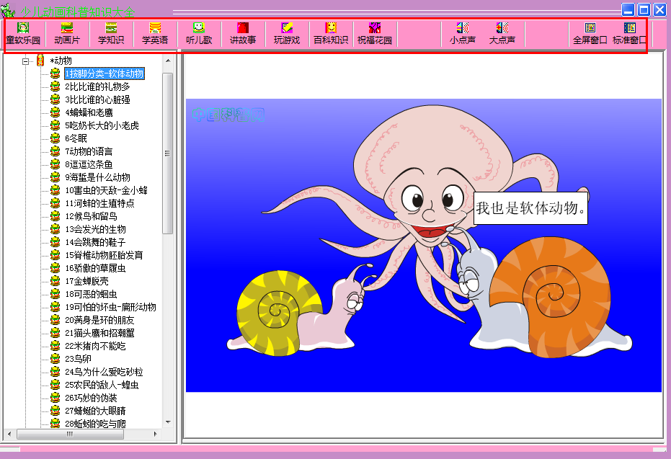671x459 pixels.
Task: Select 4蝙蝠和老鹰 in the tree
Action: [x=89, y=112]
